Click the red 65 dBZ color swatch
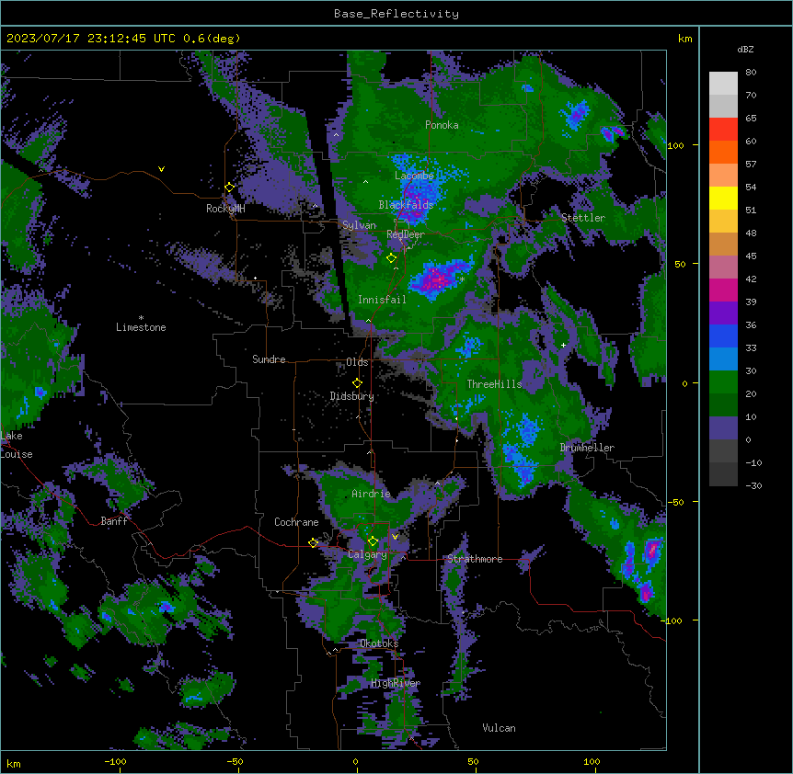 [723, 130]
